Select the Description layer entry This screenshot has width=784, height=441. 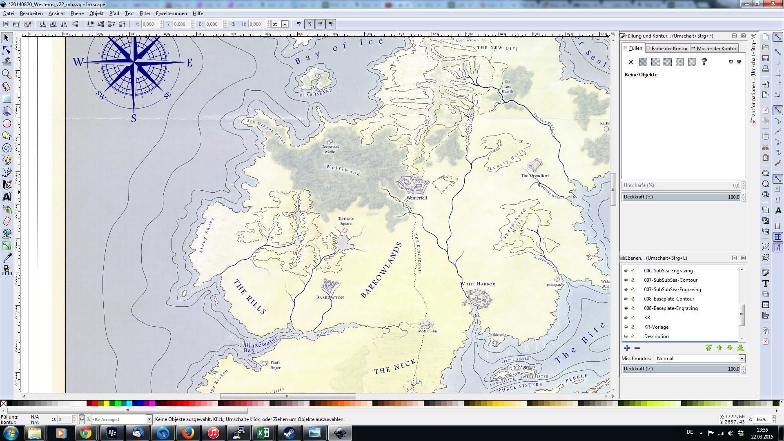pyautogui.click(x=656, y=336)
